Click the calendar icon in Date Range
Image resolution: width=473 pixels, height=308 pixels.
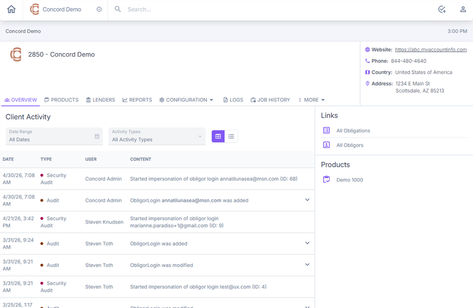(97, 136)
